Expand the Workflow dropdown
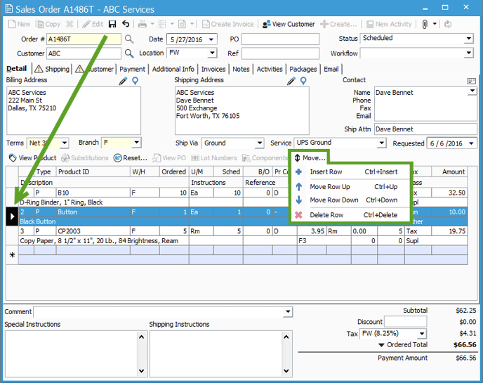Viewport: 483px width, 383px height. click(x=468, y=53)
